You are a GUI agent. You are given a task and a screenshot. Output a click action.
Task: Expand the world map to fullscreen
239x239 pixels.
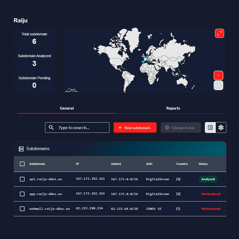pos(219,33)
